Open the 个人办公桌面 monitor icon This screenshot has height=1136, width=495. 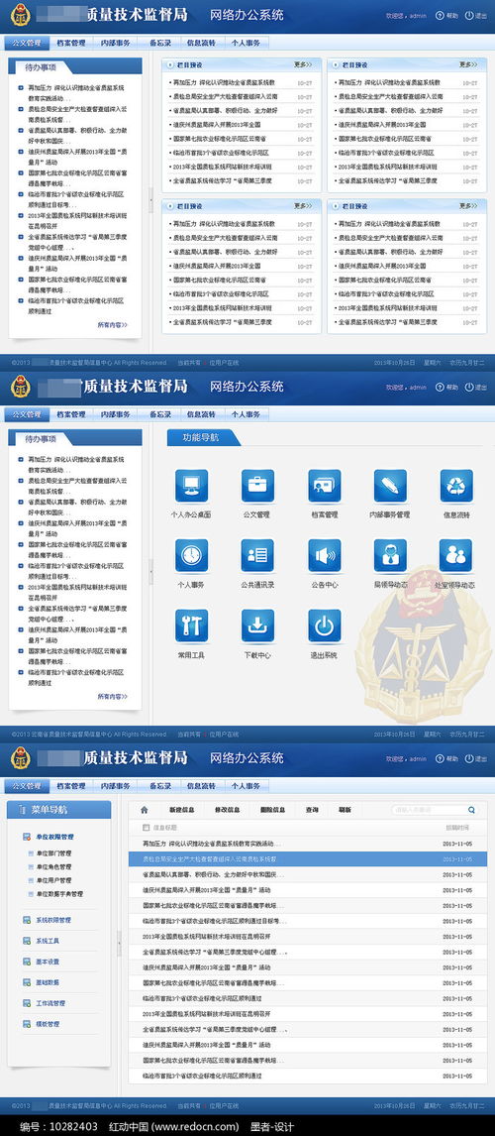click(191, 486)
